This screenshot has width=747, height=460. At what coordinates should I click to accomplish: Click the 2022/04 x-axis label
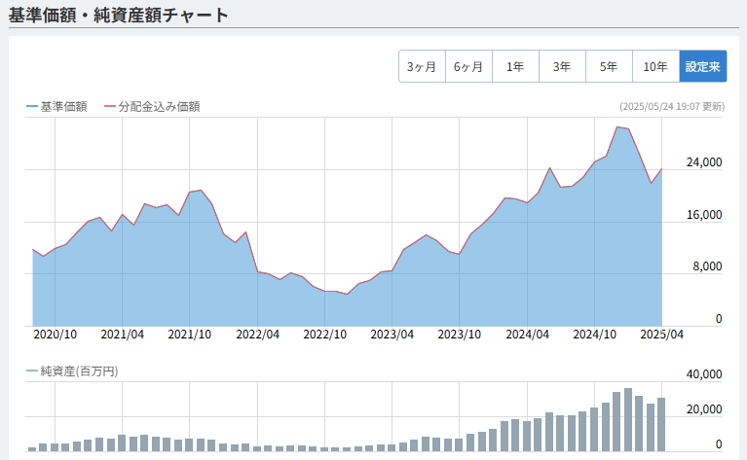[x=257, y=335]
